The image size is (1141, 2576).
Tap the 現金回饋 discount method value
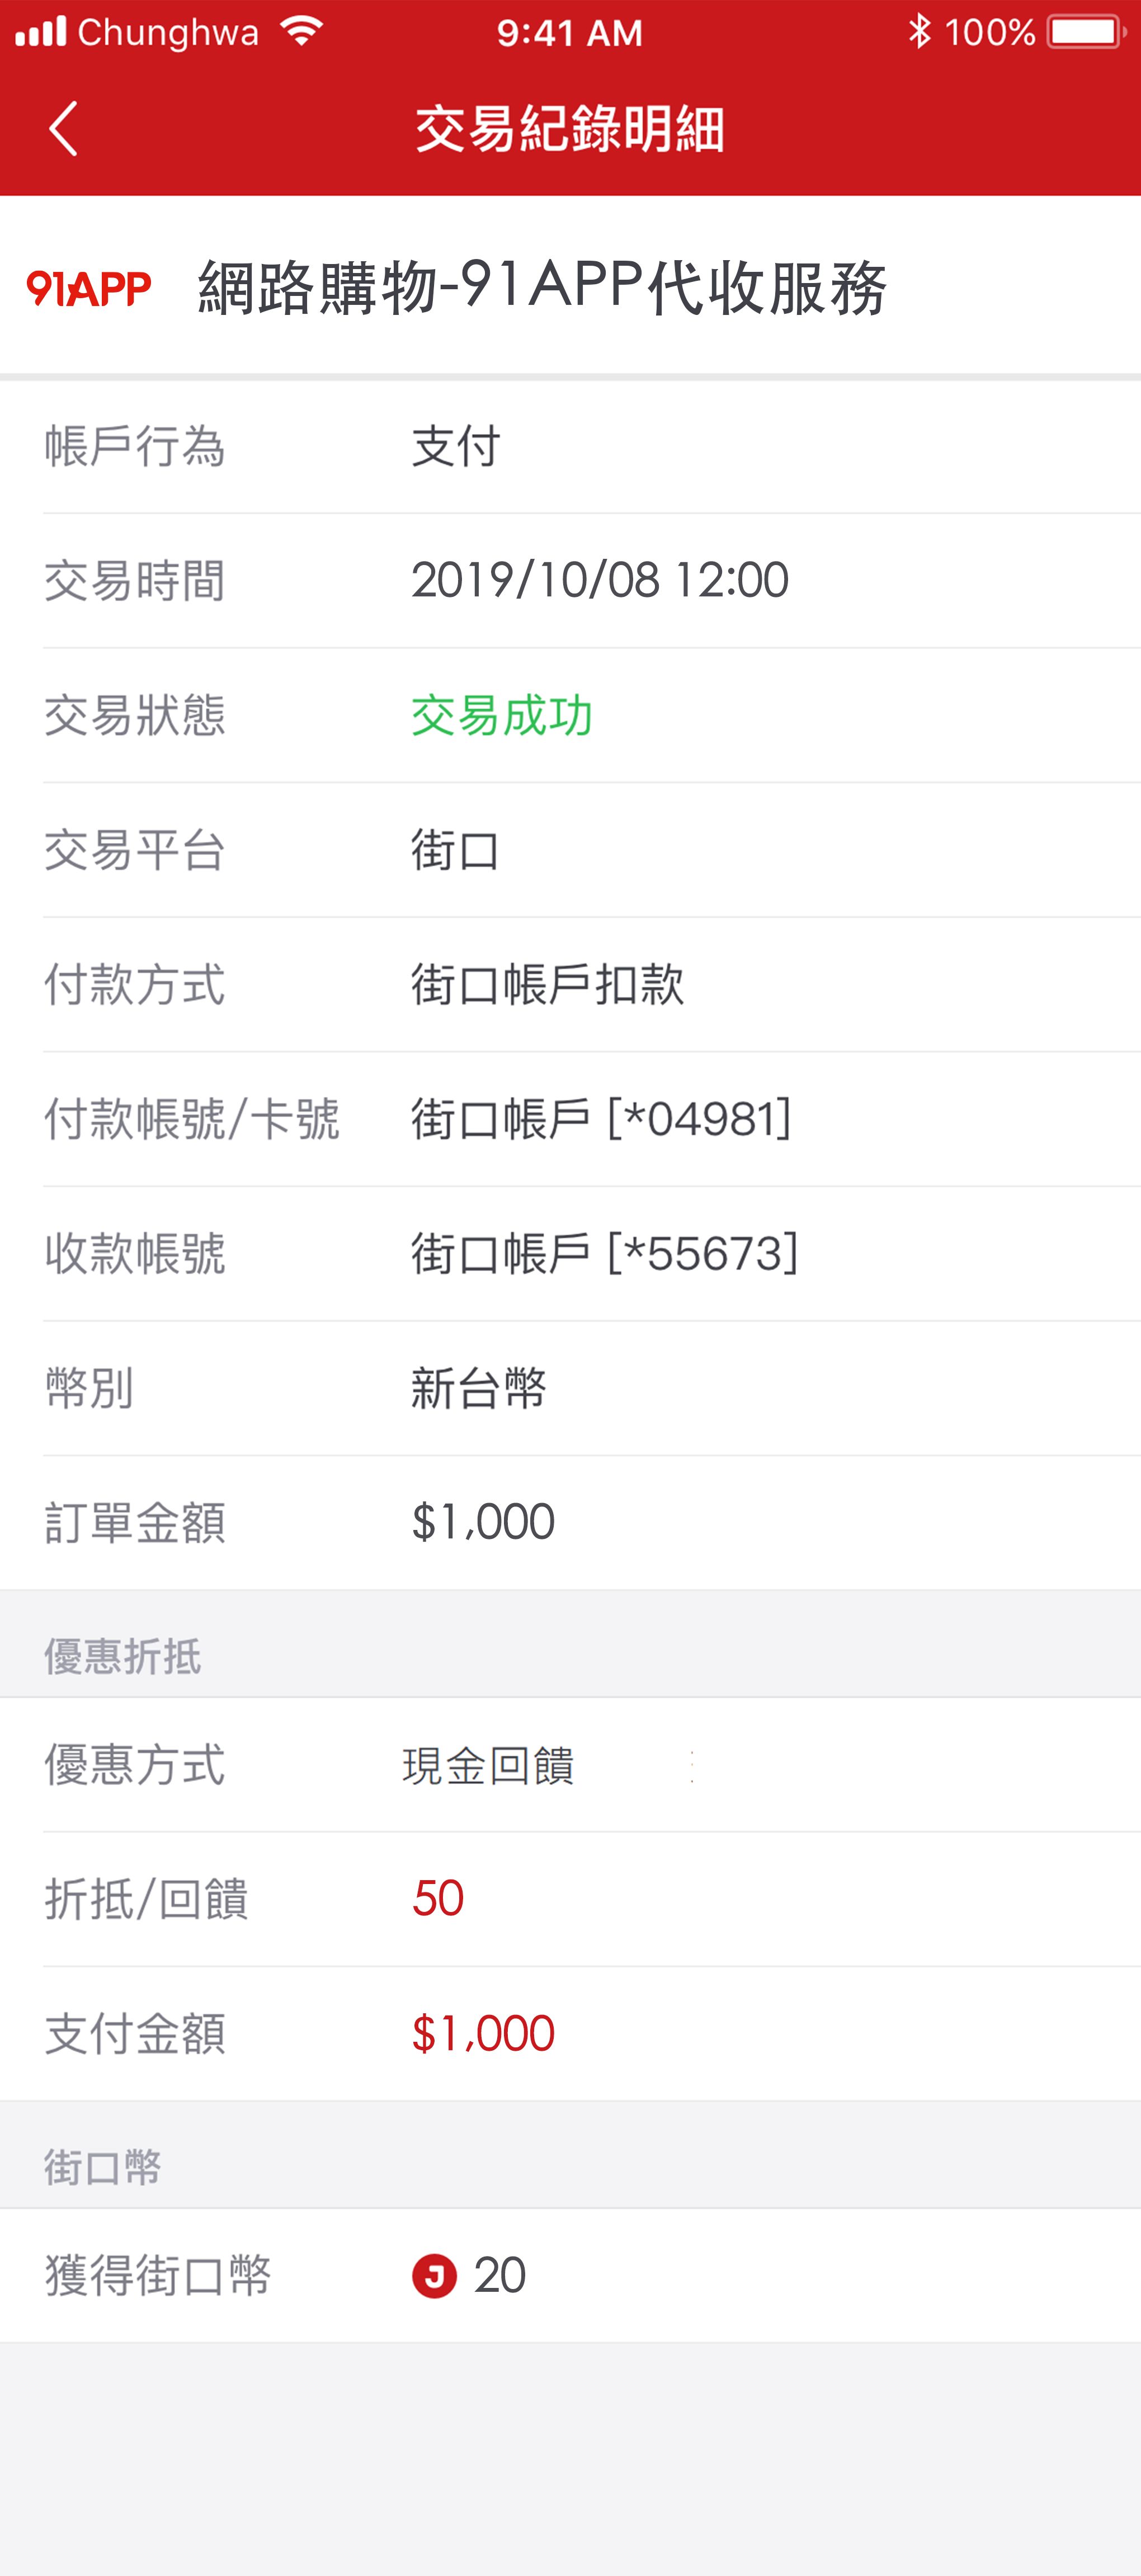click(488, 1766)
